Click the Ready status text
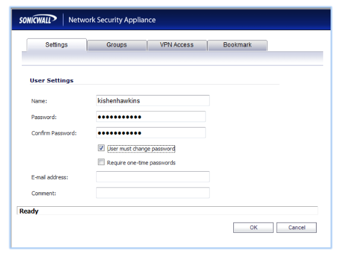 (29, 211)
